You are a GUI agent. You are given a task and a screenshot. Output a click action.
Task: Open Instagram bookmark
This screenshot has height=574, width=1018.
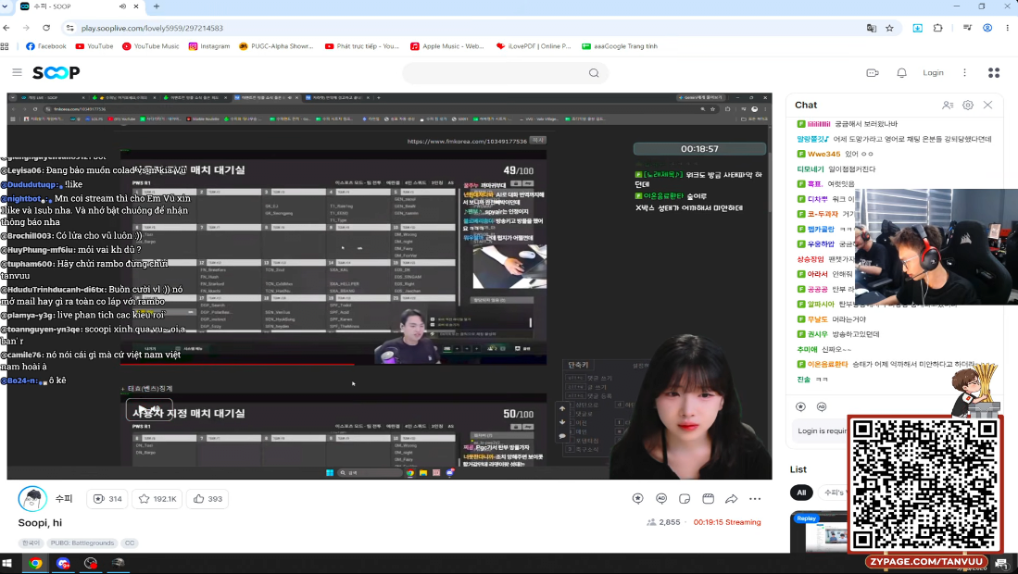pyautogui.click(x=209, y=46)
